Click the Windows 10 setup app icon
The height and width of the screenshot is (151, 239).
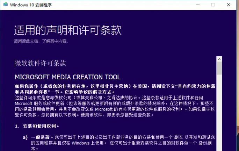point(6,4)
